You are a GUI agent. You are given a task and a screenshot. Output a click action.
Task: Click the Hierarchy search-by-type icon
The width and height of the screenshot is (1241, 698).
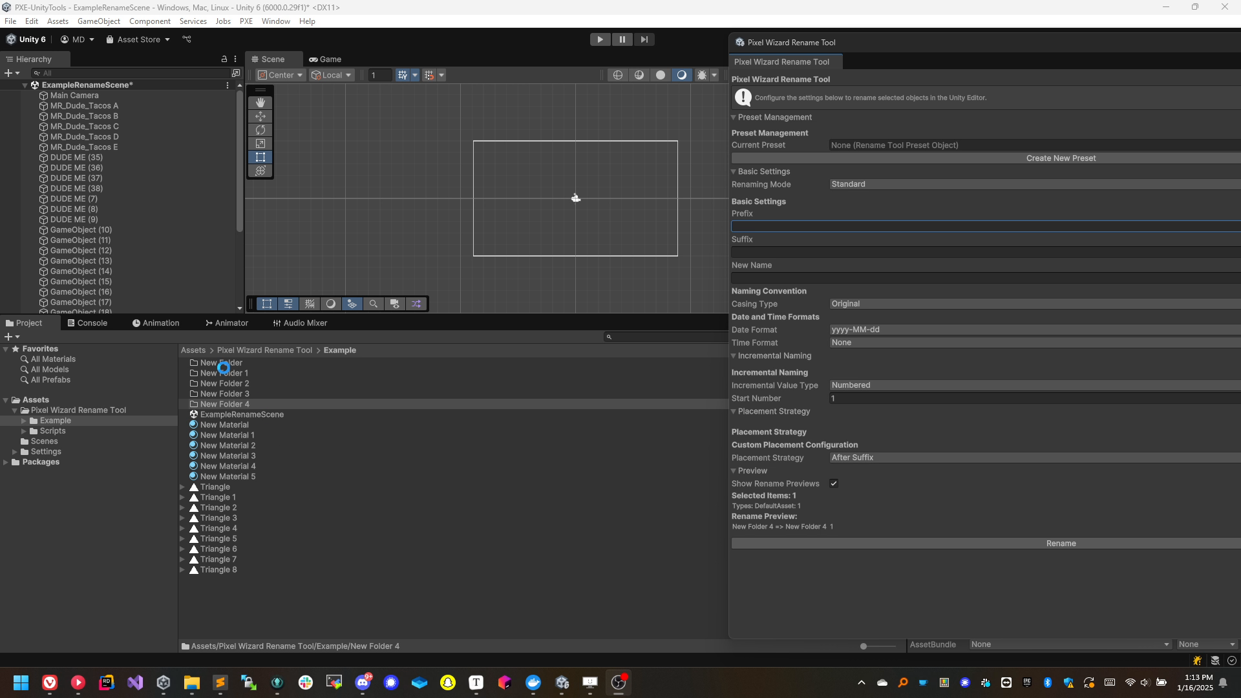[236, 73]
